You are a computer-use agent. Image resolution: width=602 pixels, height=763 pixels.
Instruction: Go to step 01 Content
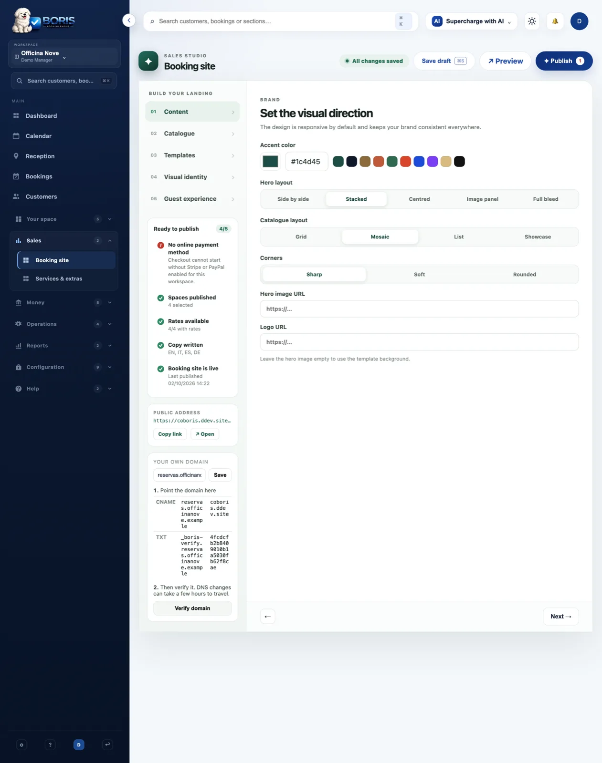pos(192,112)
